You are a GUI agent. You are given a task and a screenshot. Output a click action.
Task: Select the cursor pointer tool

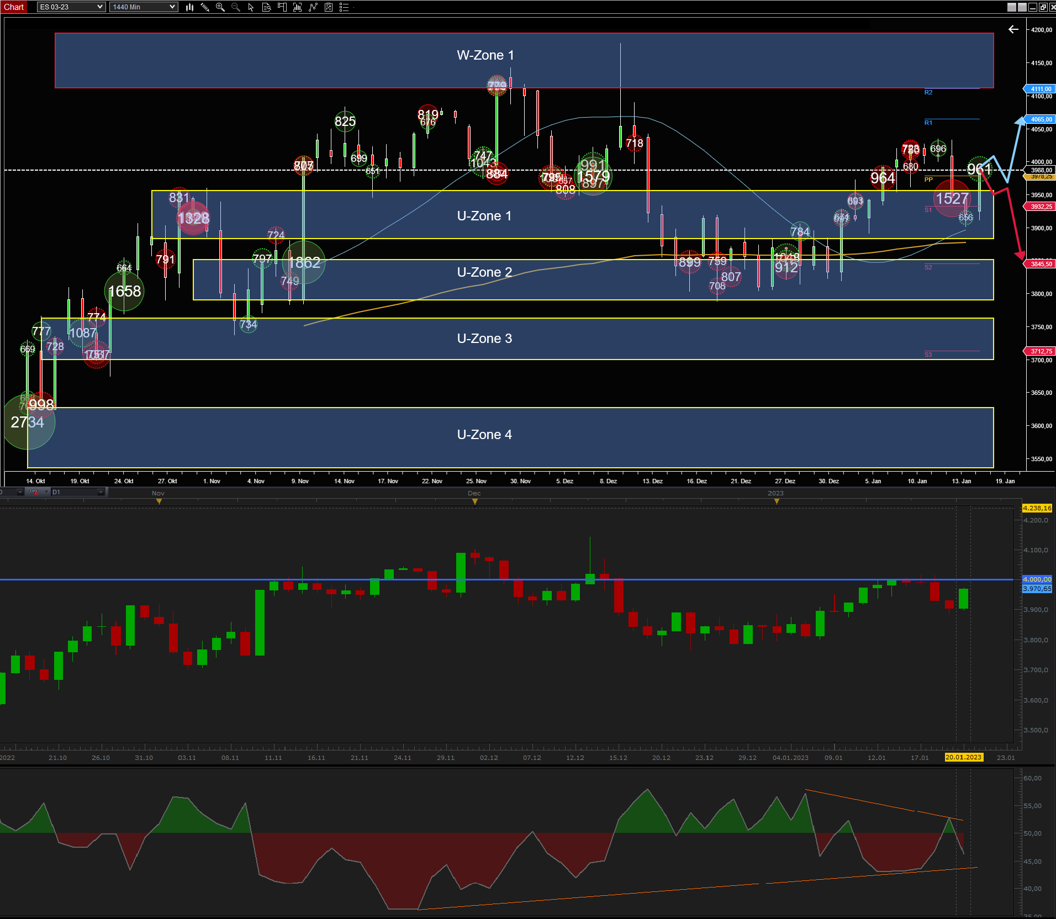(251, 7)
